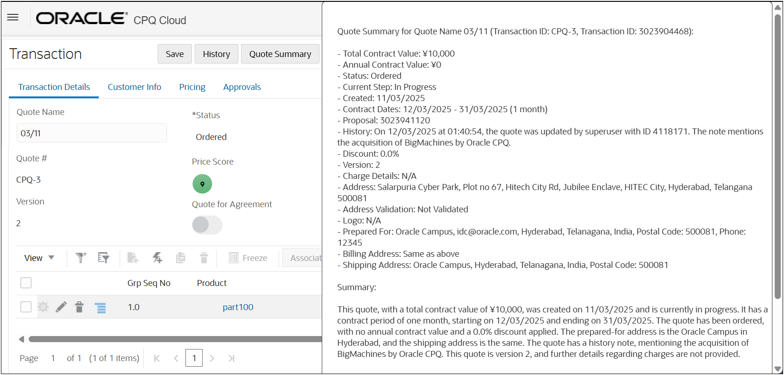Click the Product column header
Screen dimensions: 784x375
coord(212,283)
